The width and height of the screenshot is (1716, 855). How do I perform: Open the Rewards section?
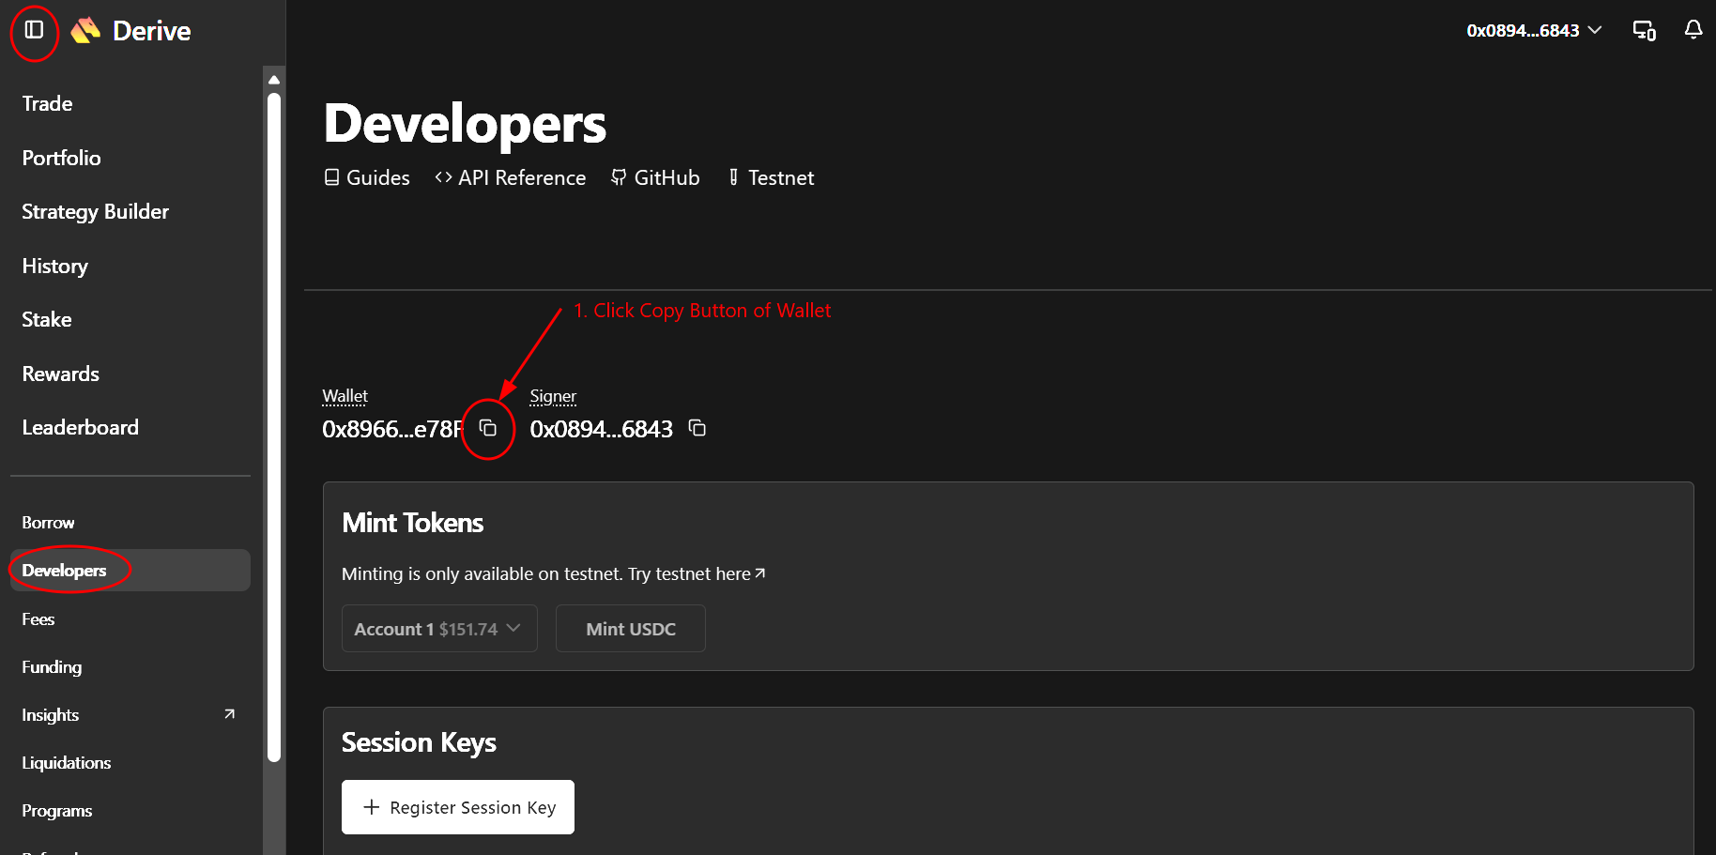pos(60,374)
